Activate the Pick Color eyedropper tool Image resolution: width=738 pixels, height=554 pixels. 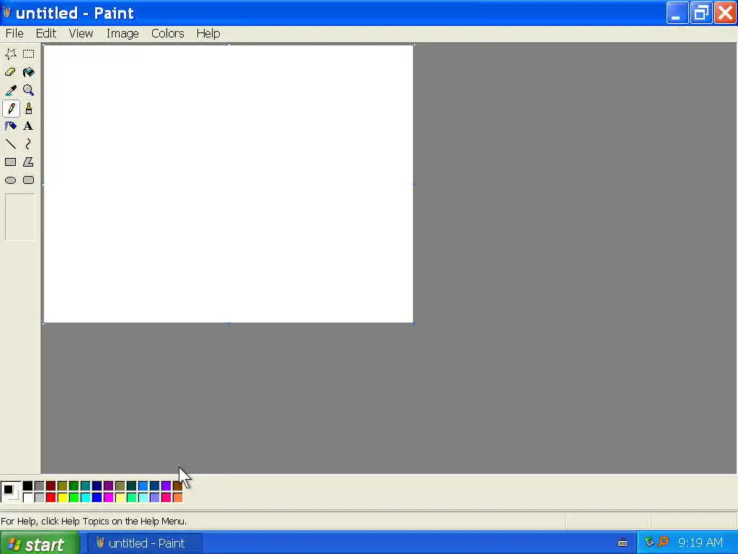coord(11,90)
